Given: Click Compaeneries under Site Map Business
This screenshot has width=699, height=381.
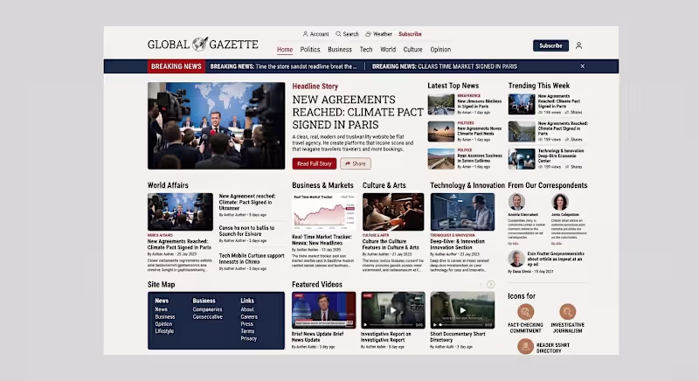Looking at the screenshot, I should point(207,309).
